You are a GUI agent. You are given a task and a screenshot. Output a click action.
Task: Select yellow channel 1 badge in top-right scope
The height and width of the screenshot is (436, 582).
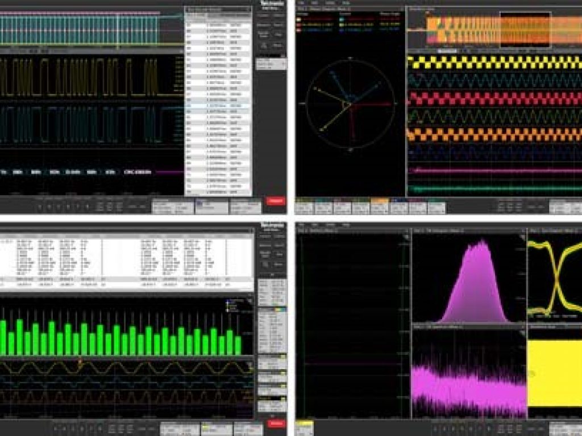click(x=305, y=207)
